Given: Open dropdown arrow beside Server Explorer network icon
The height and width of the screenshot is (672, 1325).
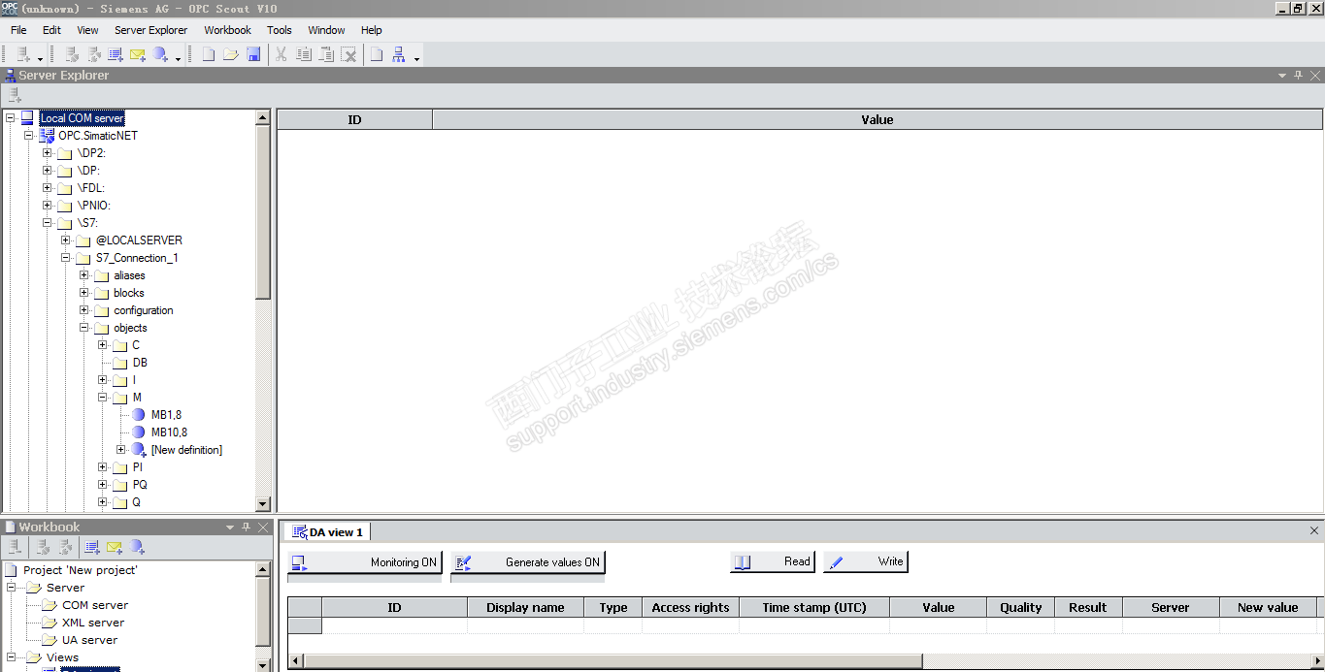Looking at the screenshot, I should point(416,58).
